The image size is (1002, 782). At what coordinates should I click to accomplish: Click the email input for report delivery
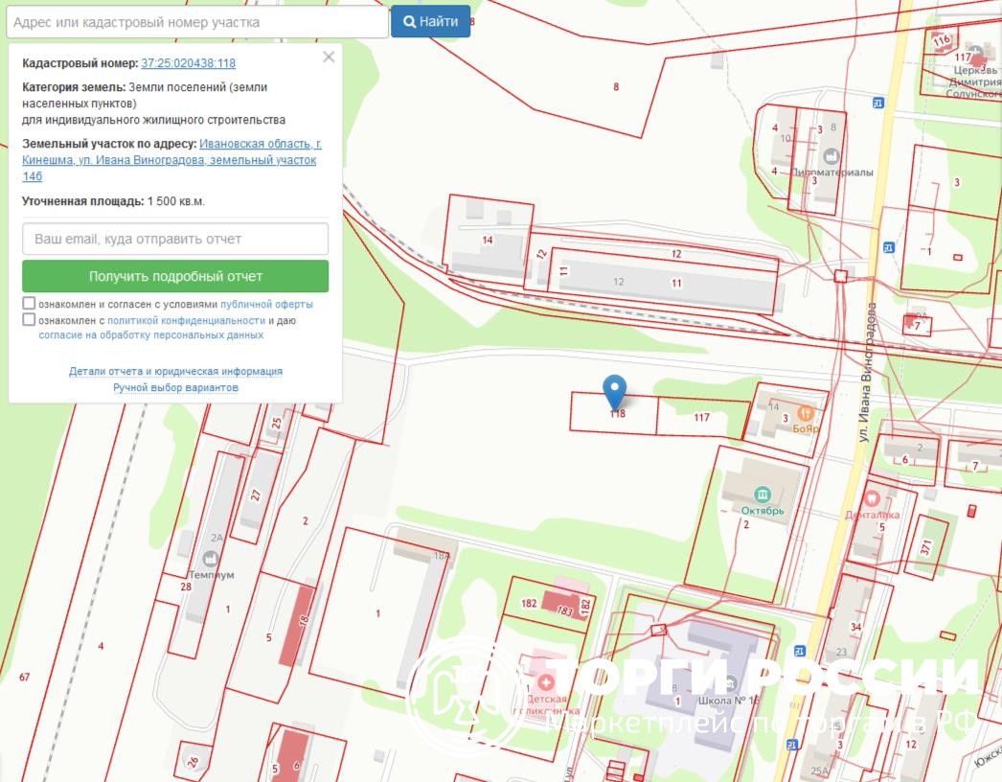(x=175, y=239)
